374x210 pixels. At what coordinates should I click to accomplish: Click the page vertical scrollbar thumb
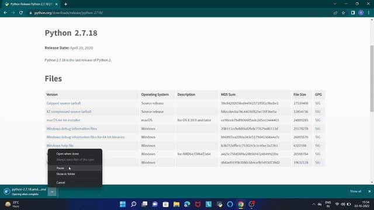point(372,79)
